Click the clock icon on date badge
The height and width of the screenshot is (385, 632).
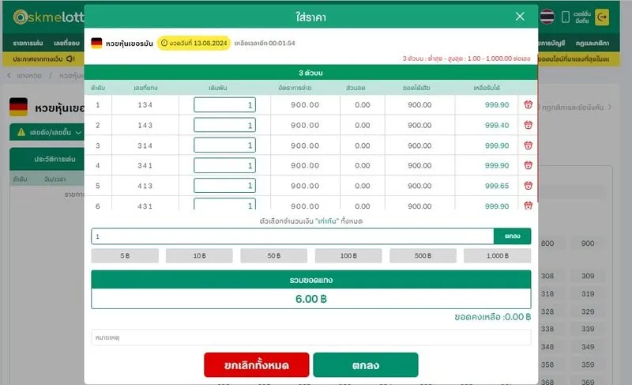pos(164,43)
